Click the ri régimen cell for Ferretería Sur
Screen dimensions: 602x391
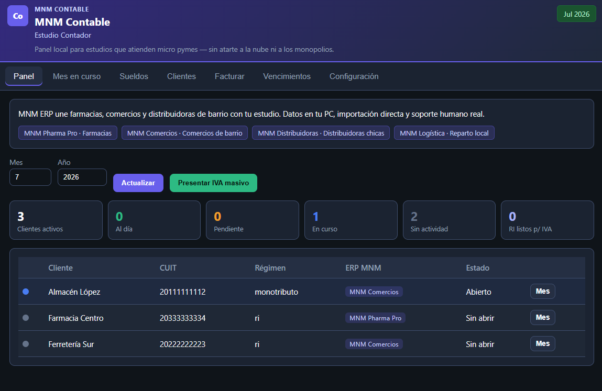tap(257, 344)
